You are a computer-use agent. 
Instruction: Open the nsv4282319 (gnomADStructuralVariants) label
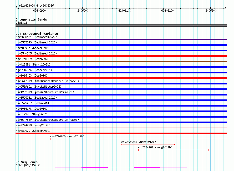tap(45, 92)
